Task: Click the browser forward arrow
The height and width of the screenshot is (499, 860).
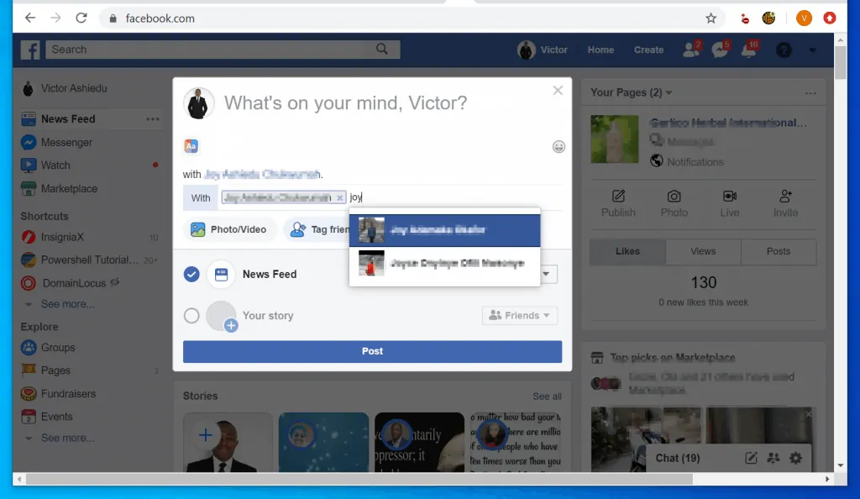Action: coord(55,18)
